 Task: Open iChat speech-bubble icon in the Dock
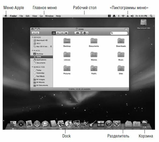[45, 124]
